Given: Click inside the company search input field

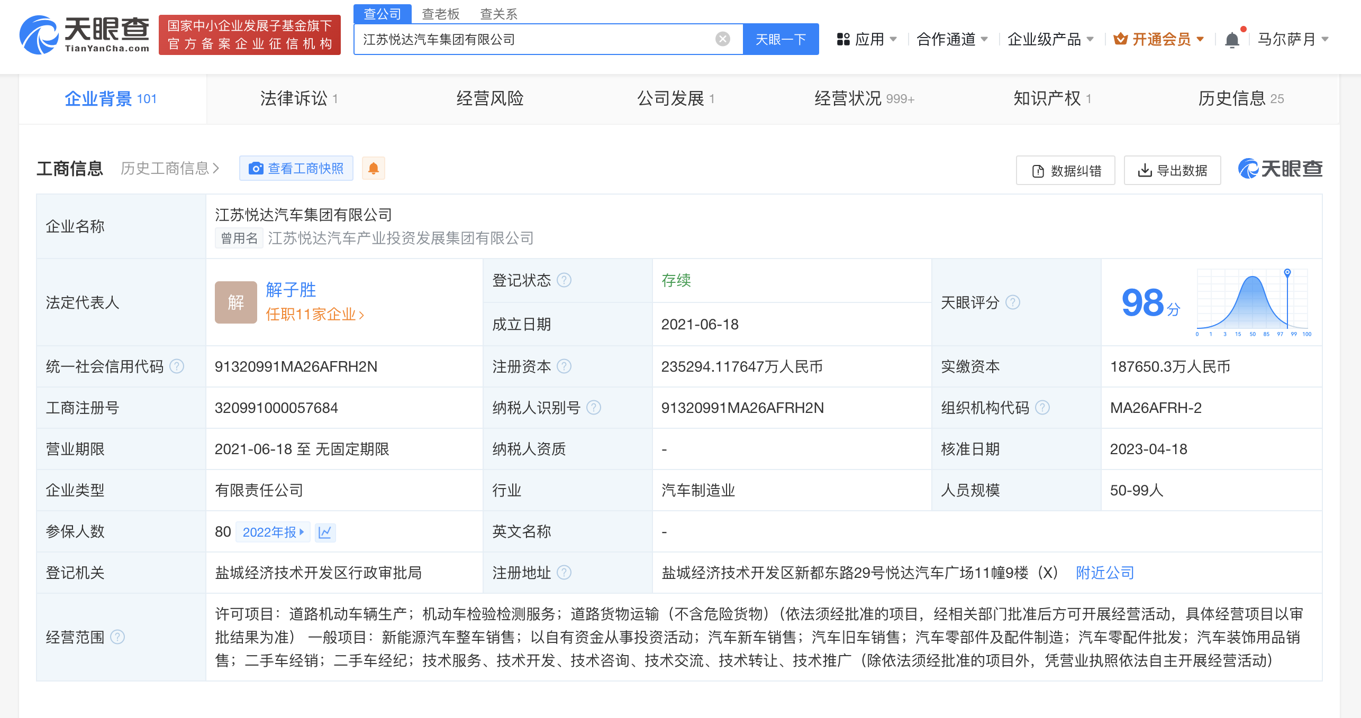Looking at the screenshot, I should point(529,38).
